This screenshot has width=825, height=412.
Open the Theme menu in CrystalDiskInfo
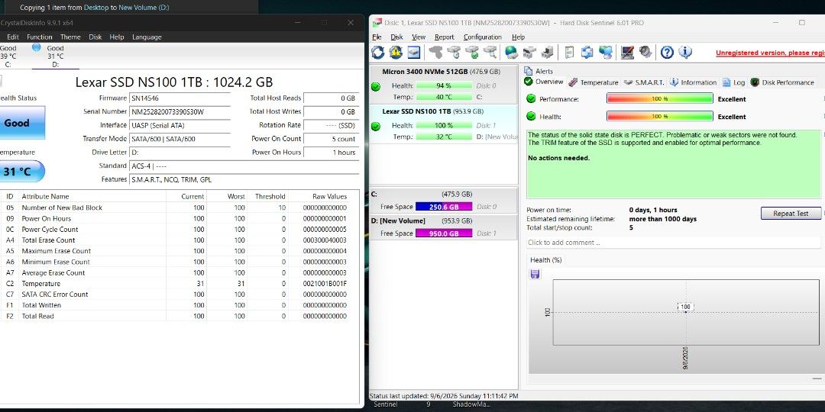70,37
